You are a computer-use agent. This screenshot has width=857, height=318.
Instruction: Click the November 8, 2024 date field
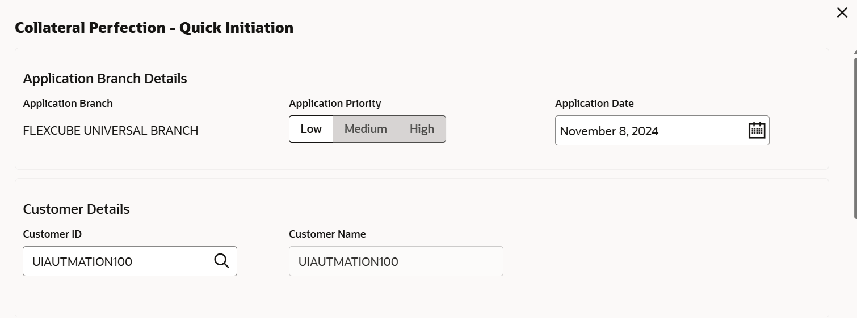pyautogui.click(x=647, y=131)
